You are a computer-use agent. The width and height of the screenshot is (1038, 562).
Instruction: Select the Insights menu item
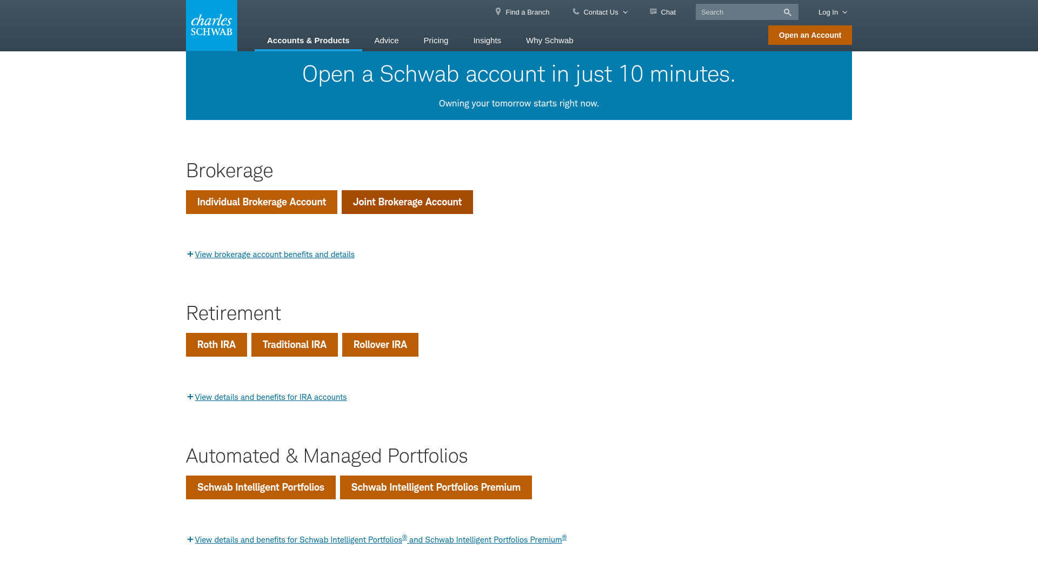[x=487, y=41]
